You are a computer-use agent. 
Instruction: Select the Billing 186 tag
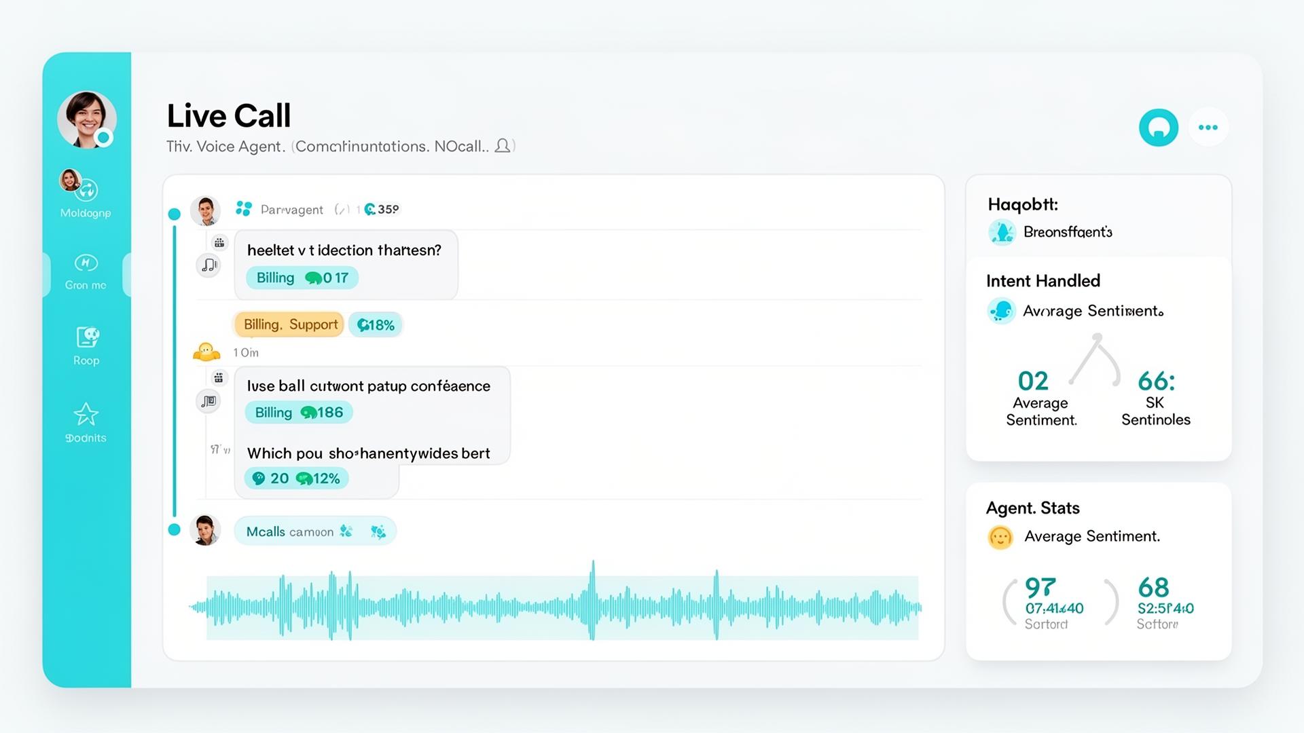click(x=299, y=413)
